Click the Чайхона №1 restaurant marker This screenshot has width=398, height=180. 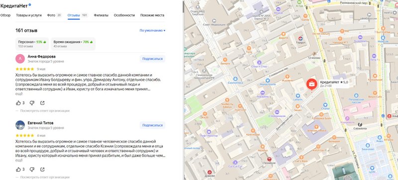click(340, 38)
